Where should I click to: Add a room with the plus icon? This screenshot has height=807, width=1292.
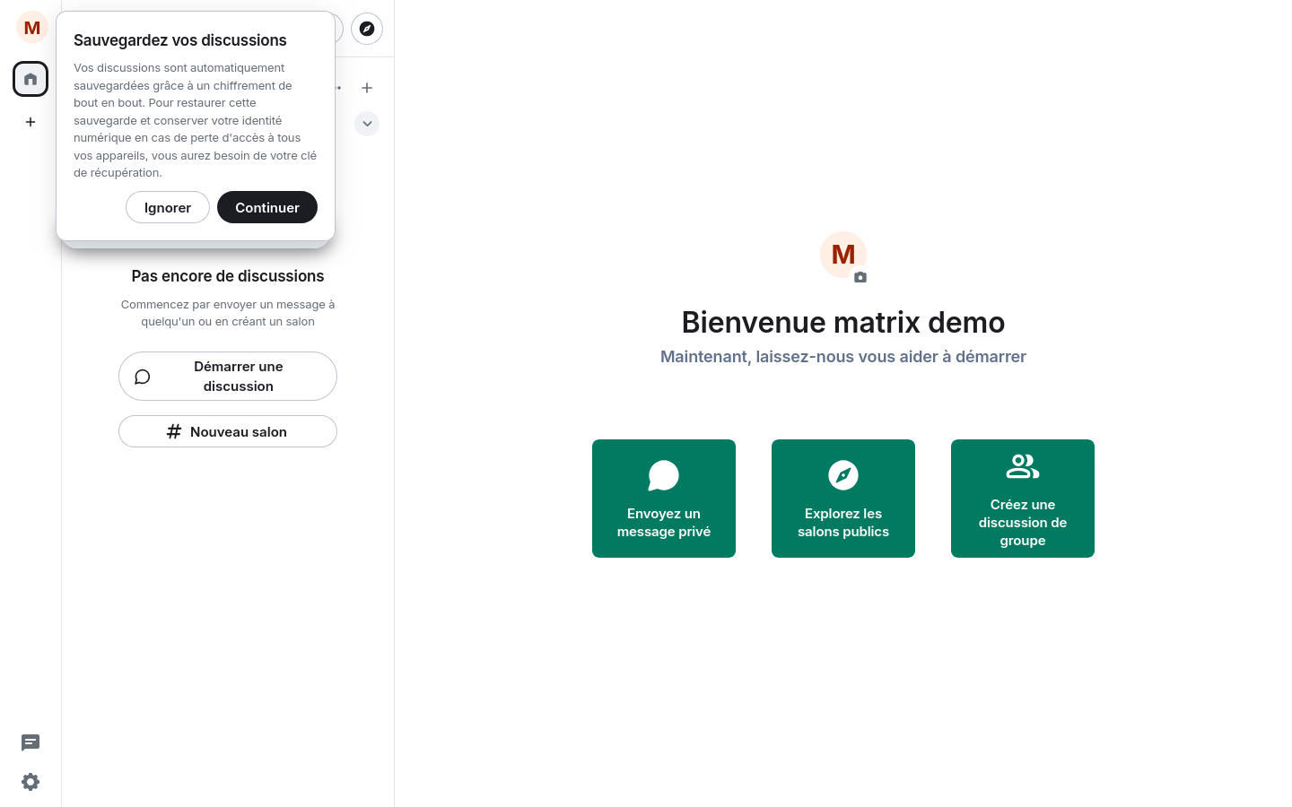(367, 88)
